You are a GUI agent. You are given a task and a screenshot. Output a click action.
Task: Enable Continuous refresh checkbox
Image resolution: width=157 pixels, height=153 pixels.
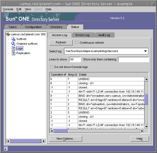point(77,43)
